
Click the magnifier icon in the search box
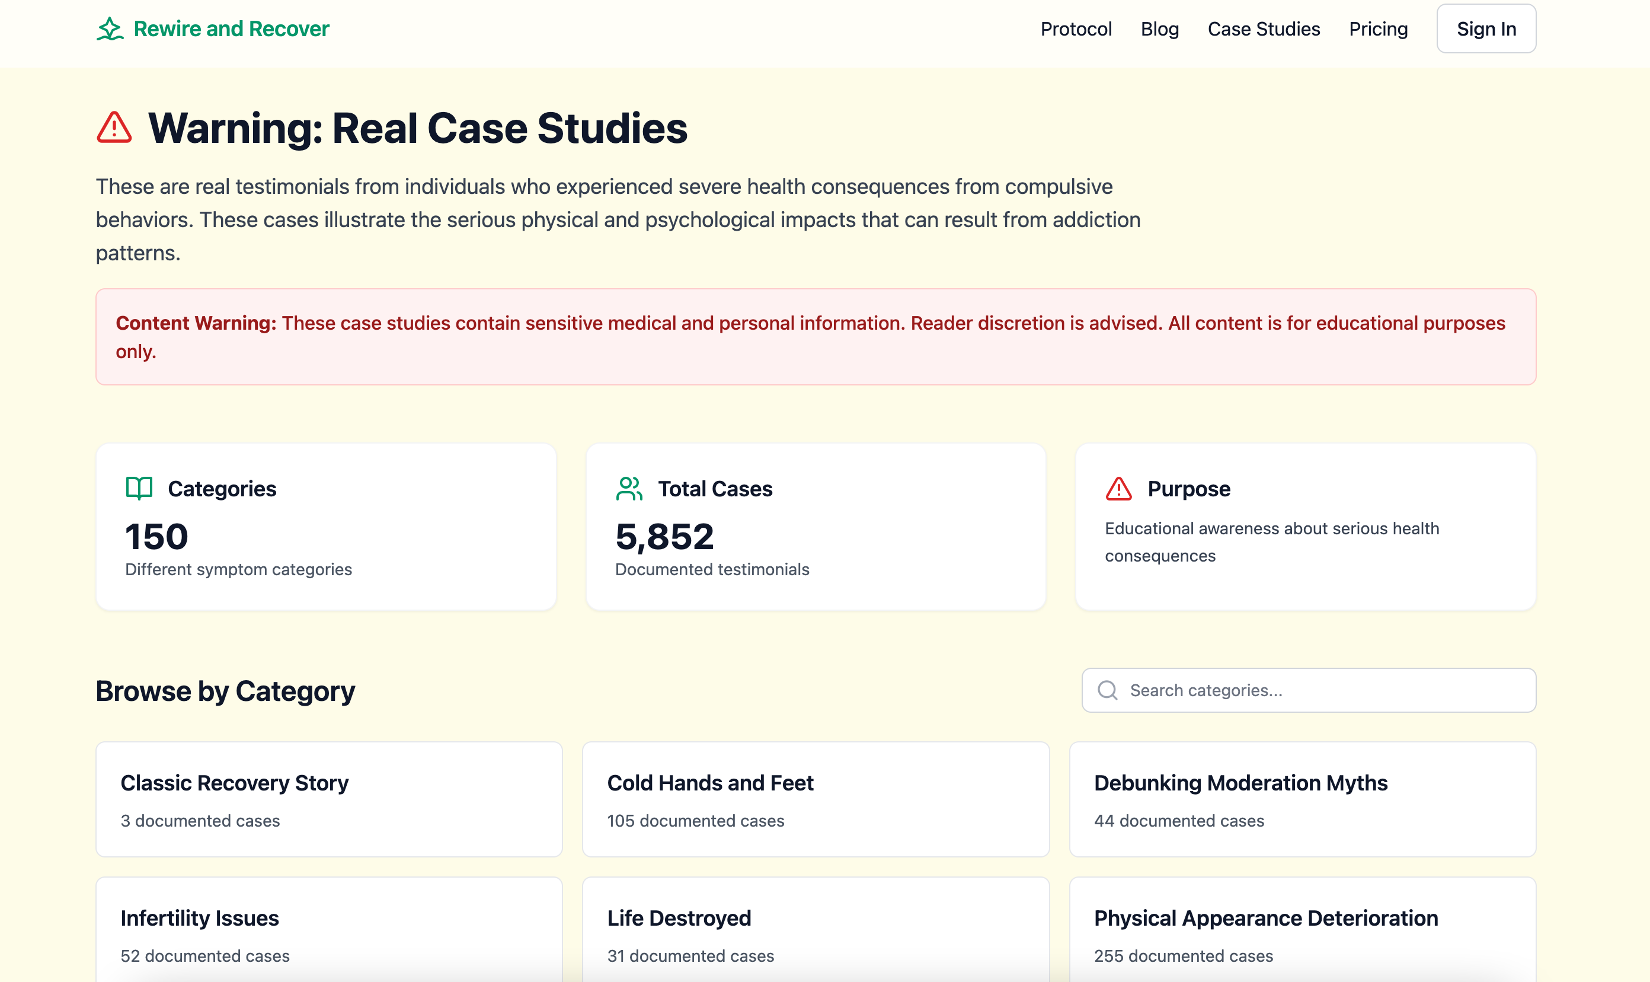[1107, 690]
